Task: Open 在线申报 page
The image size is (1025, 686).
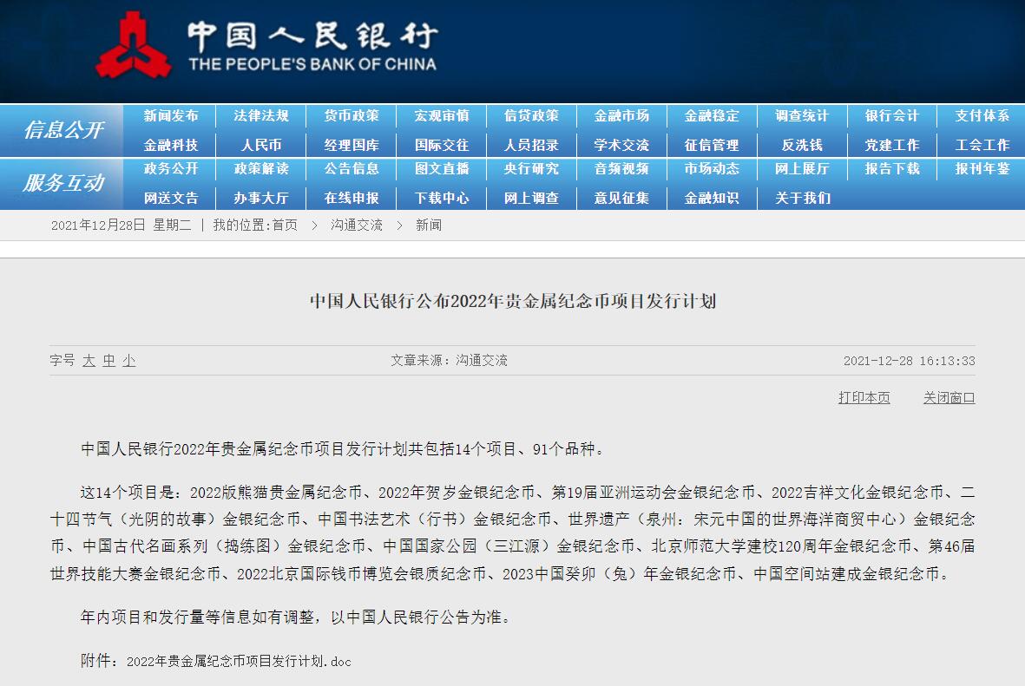Action: pos(351,198)
